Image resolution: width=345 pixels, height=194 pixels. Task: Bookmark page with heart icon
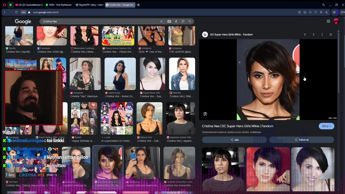[316, 12]
